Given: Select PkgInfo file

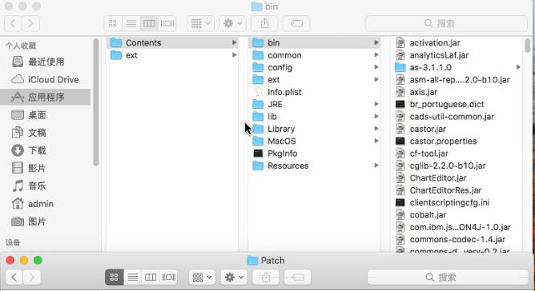Looking at the screenshot, I should [x=315, y=153].
